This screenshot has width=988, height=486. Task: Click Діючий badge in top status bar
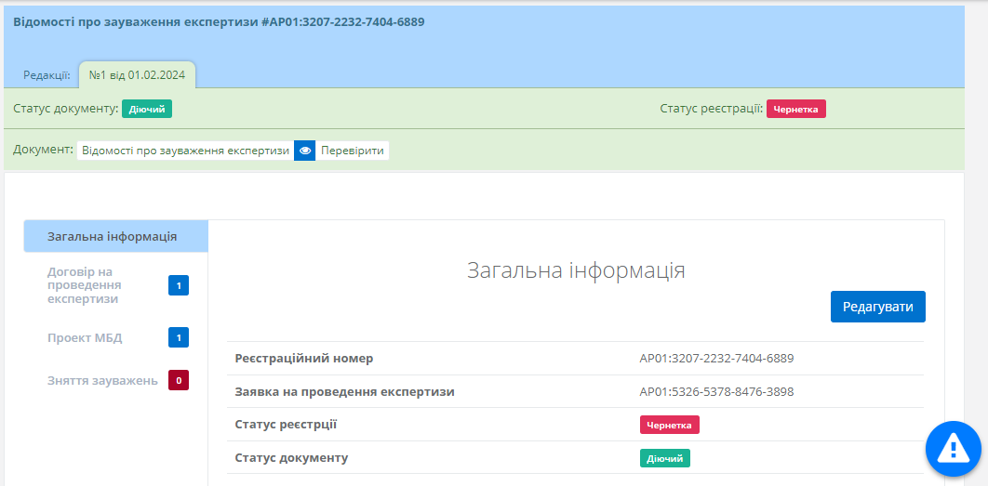point(147,110)
